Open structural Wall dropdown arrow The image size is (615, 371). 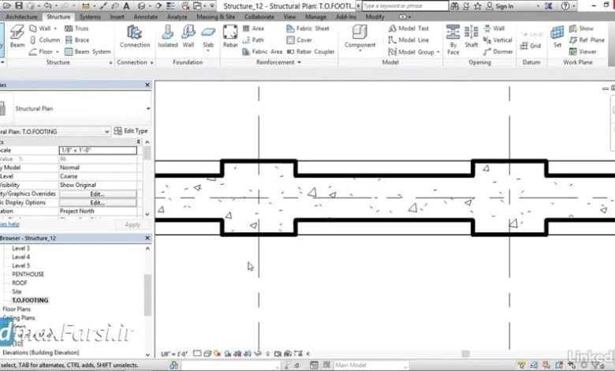point(55,28)
